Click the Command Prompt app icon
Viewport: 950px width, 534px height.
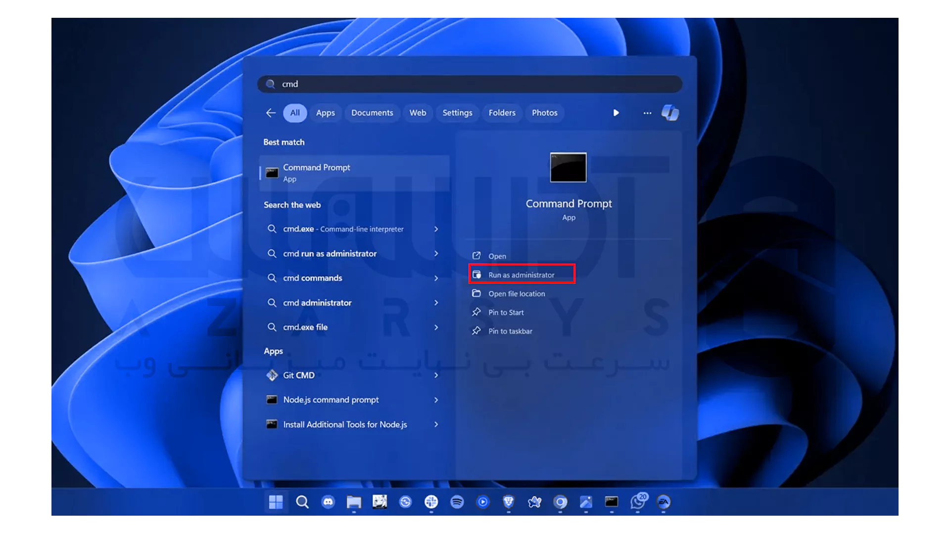pos(568,168)
